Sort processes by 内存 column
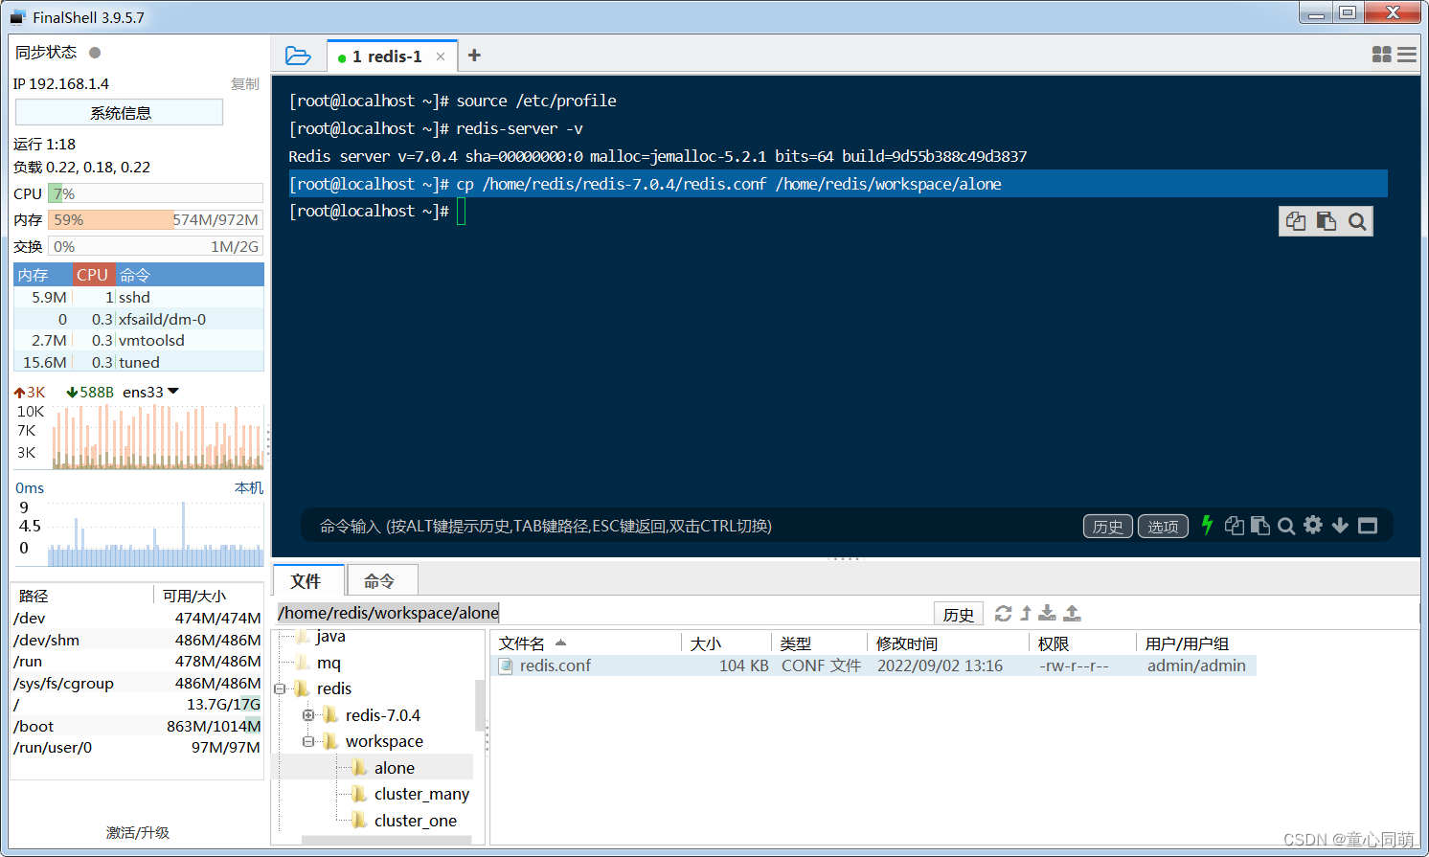The height and width of the screenshot is (857, 1429). (42, 275)
